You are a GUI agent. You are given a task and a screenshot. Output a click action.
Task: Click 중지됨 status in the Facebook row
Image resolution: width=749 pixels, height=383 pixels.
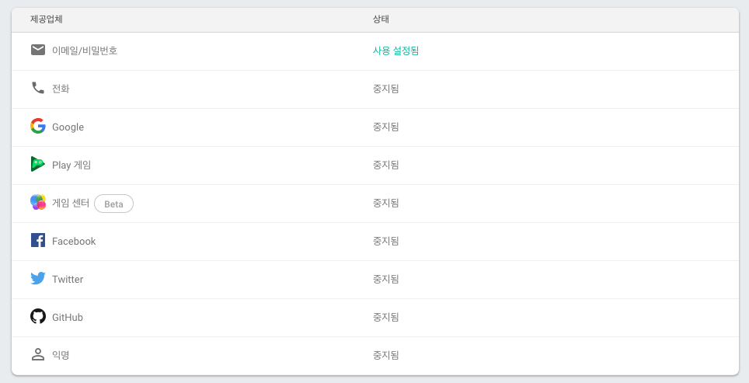click(x=385, y=241)
